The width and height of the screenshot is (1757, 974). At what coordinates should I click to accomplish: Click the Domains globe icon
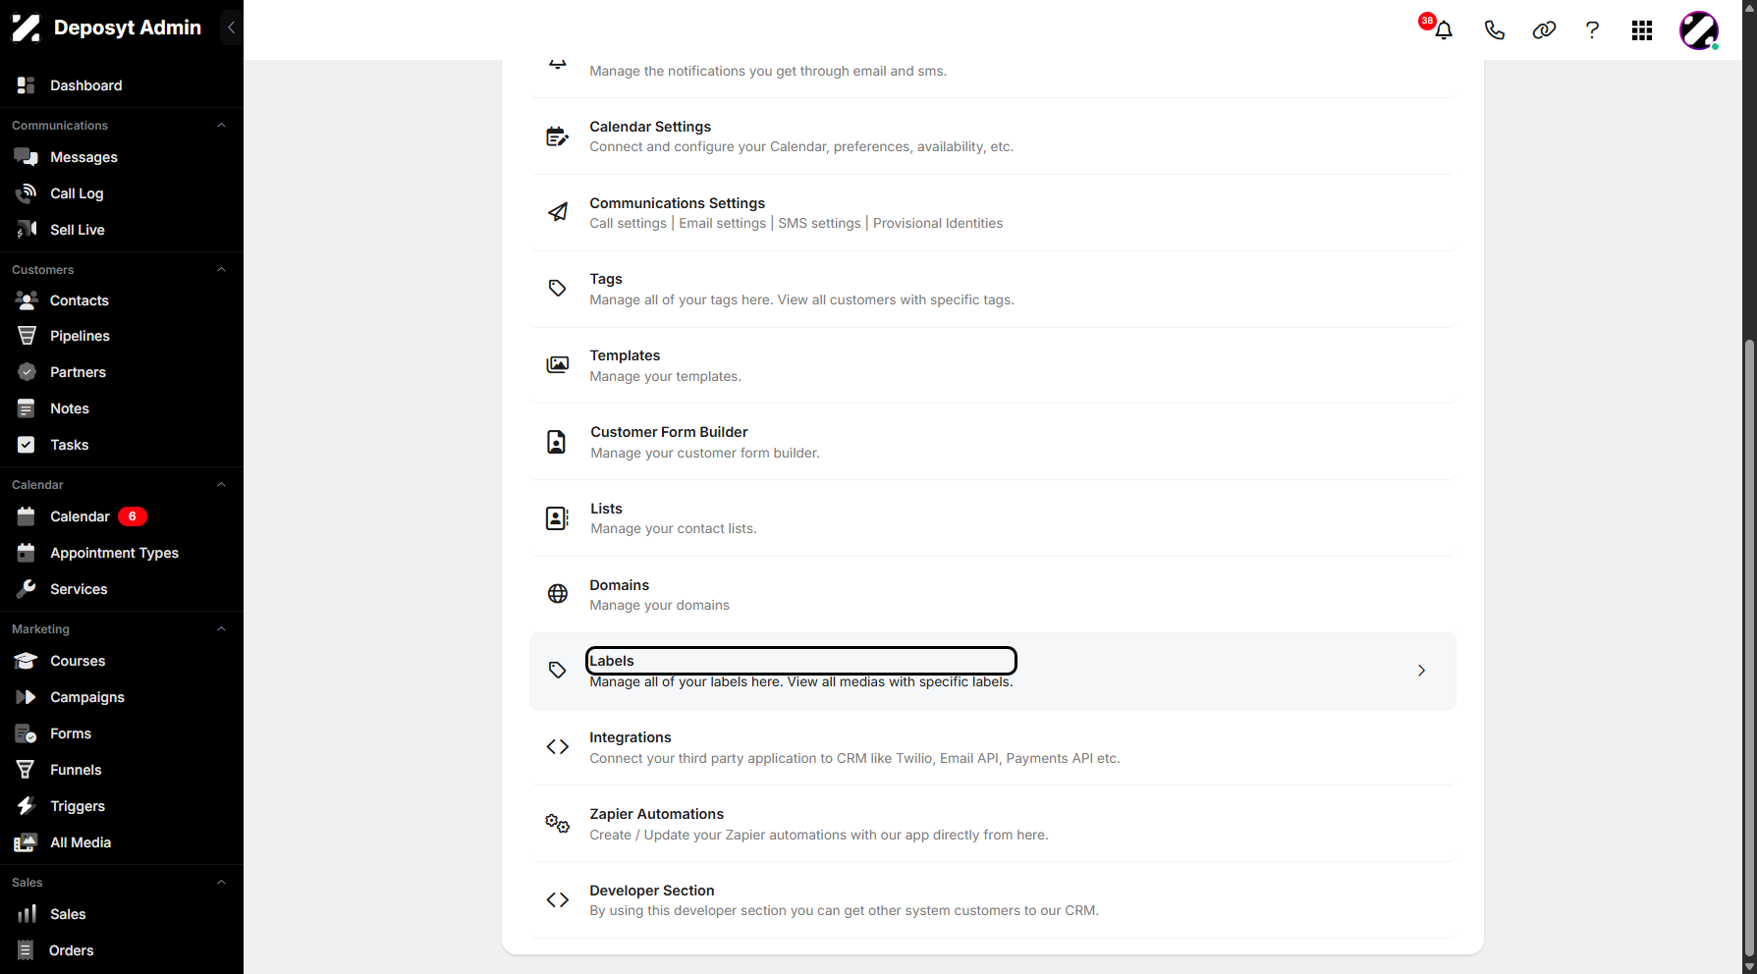tap(557, 594)
